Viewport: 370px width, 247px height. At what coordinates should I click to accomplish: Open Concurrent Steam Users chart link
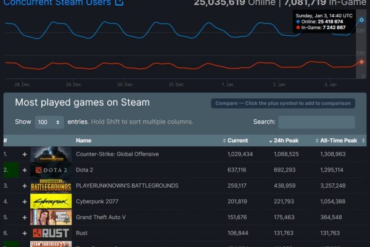pyautogui.click(x=57, y=2)
